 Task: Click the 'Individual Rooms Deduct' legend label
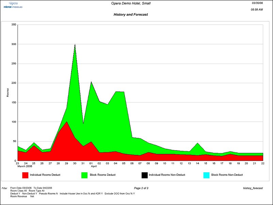point(44,175)
